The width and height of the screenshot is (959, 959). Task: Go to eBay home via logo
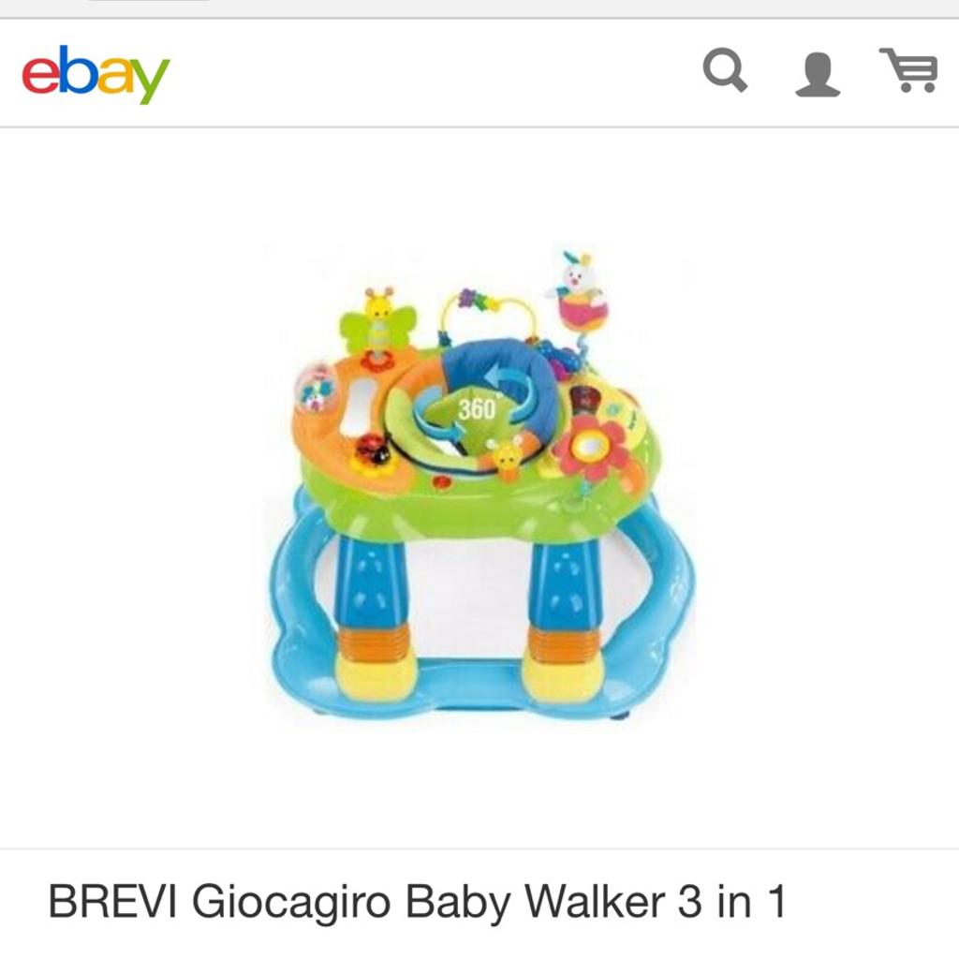[96, 74]
